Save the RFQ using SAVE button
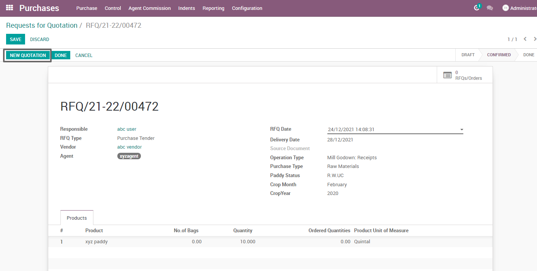 pos(15,39)
